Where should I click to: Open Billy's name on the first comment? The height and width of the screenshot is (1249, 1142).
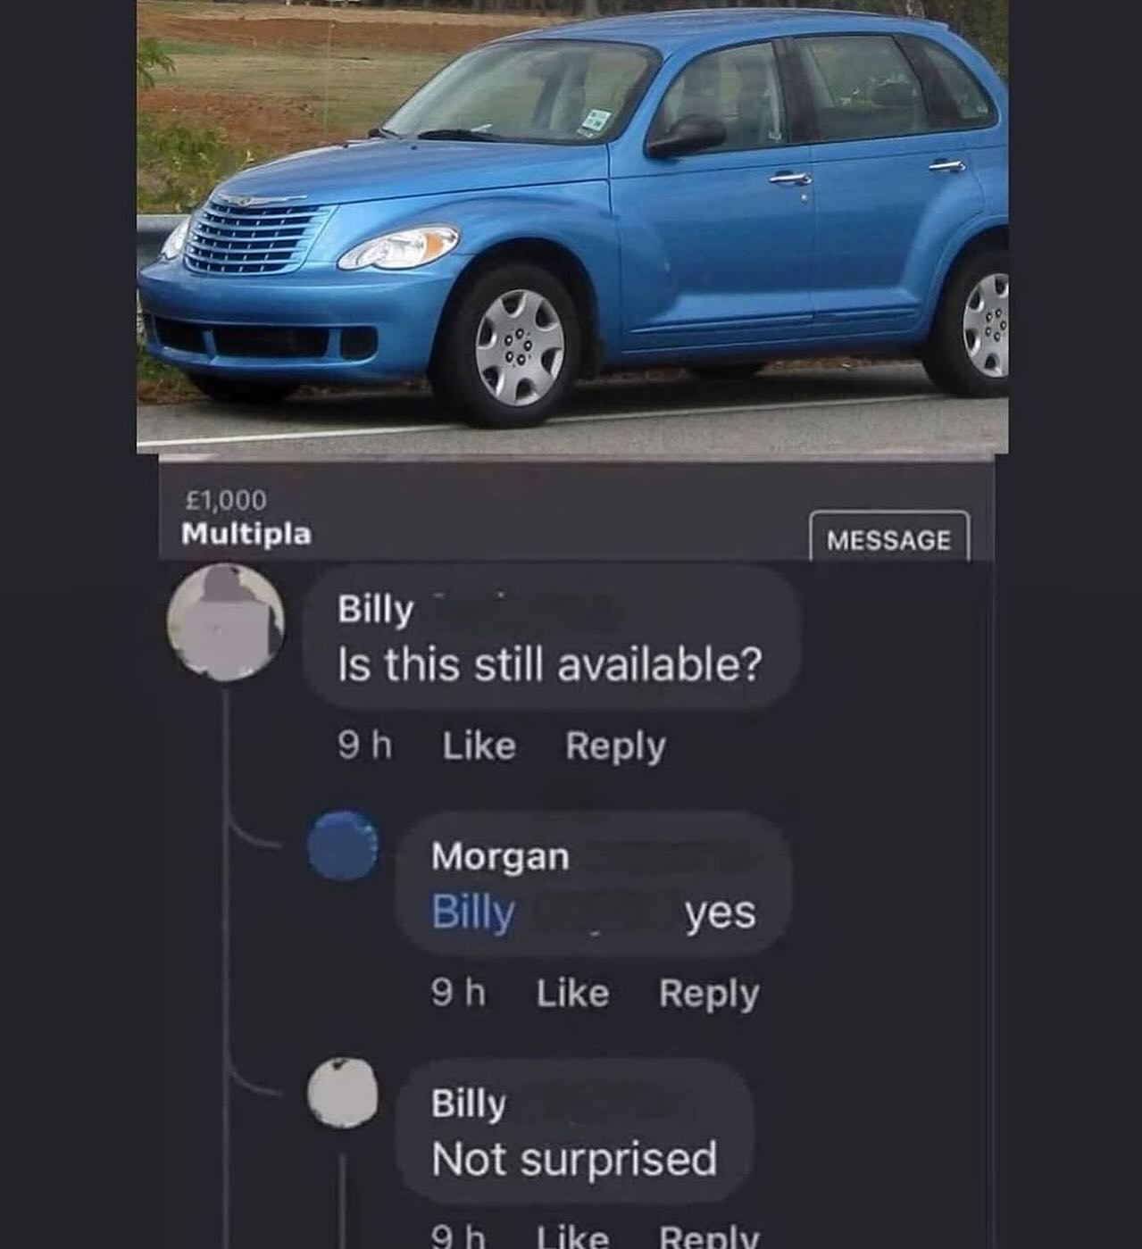[x=376, y=611]
